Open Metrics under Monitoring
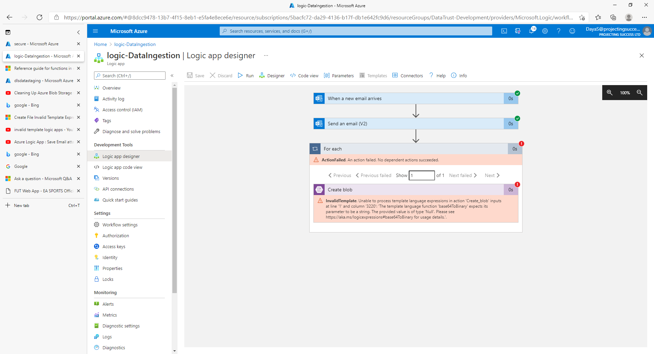654x354 pixels. tap(129, 315)
